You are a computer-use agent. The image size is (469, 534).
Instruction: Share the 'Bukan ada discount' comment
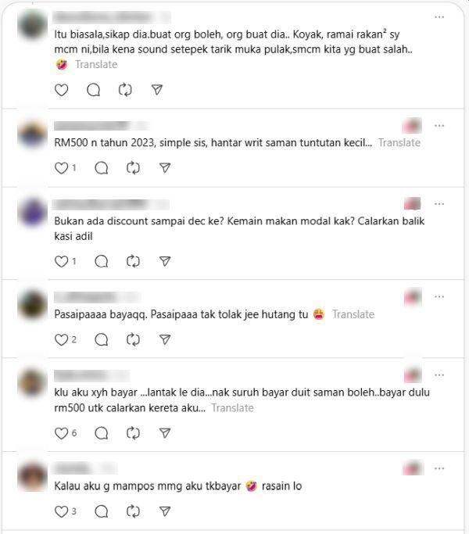click(165, 262)
